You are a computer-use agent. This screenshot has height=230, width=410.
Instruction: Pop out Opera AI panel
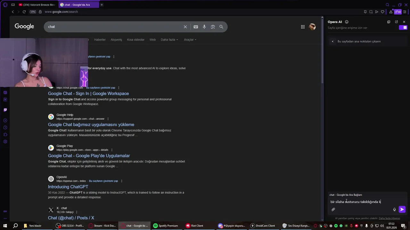396,22
